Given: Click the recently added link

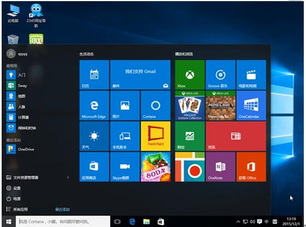Looking at the screenshot, I should click(x=62, y=209).
